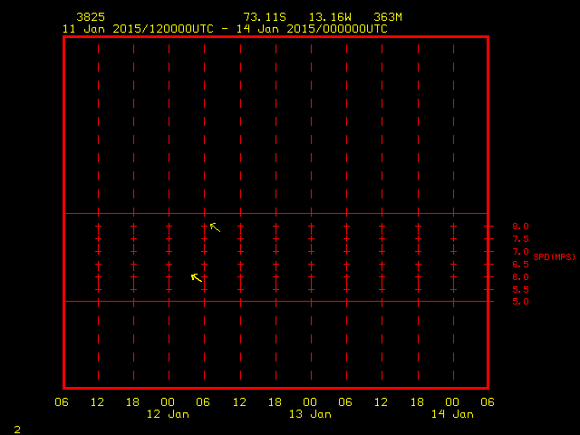Click the wind arrow at the 8.0 speed level

point(215,227)
